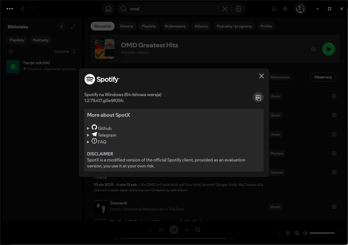Click the "More about SpotX" heading
This screenshot has height=245, width=348.
coord(108,115)
